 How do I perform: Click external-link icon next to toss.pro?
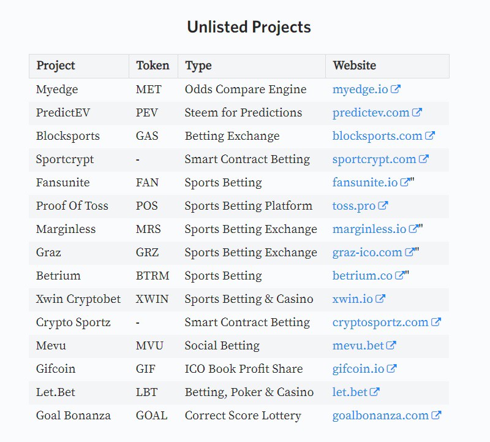pyautogui.click(x=383, y=205)
